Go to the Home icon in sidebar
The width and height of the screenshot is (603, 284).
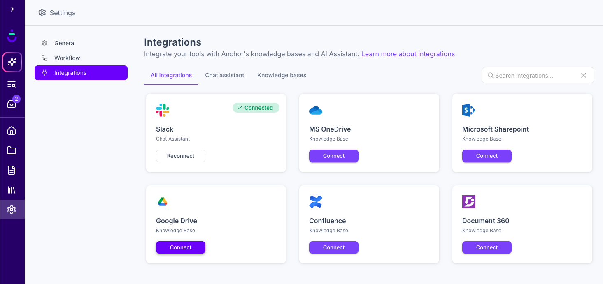tap(12, 131)
